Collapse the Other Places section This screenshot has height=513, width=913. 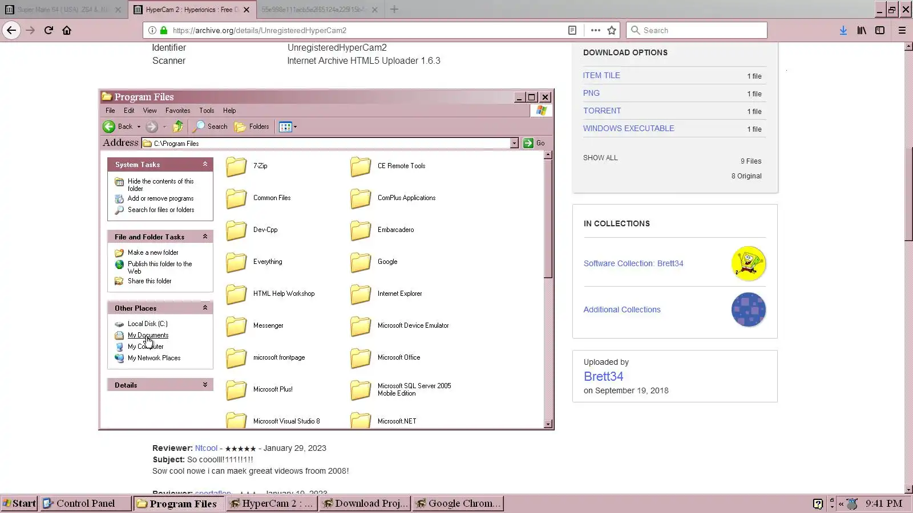coord(205,308)
